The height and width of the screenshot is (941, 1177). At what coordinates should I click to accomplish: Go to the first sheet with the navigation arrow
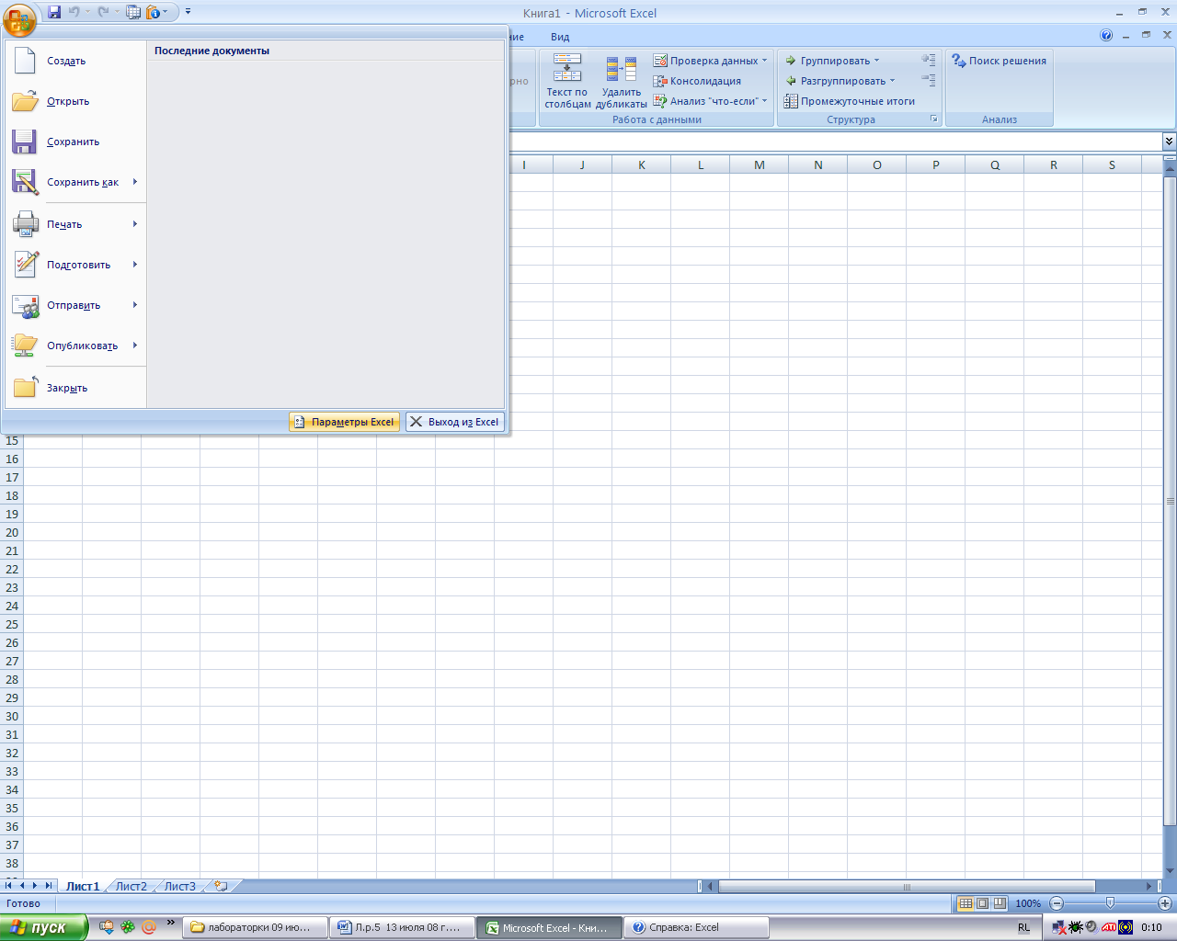8,886
